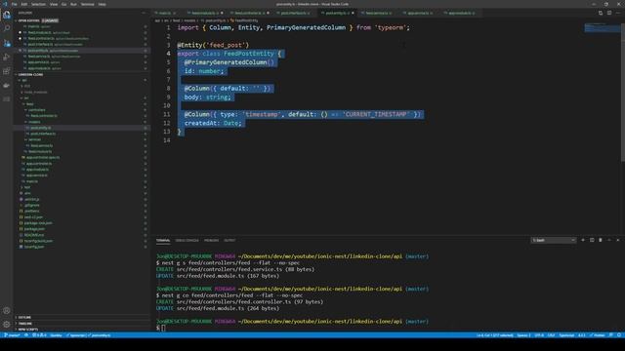Image resolution: width=625 pixels, height=351 pixels.
Task: Open the Docker view in activity bar
Action: coord(7,85)
